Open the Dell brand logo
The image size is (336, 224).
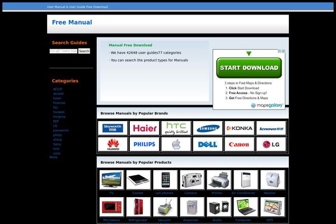click(x=208, y=144)
